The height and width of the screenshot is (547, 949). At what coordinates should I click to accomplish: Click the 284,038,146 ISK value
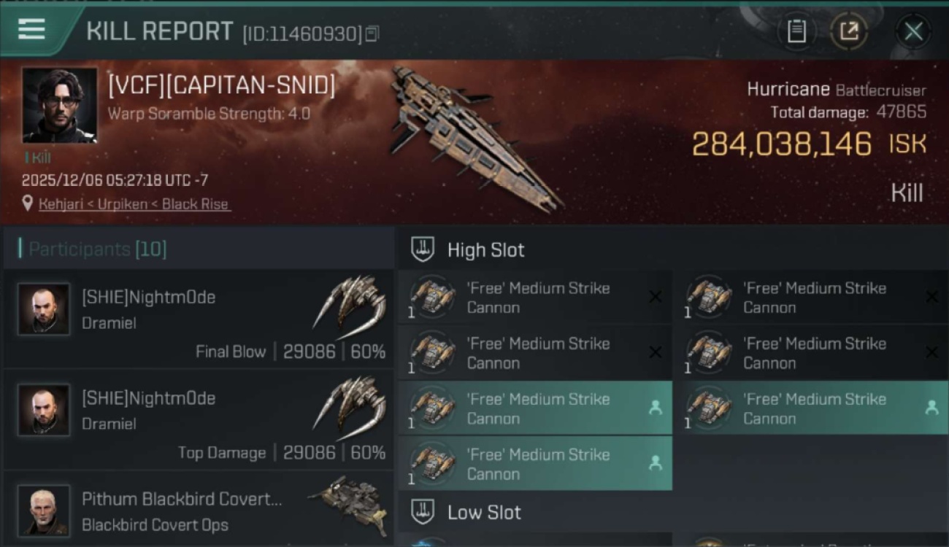click(x=781, y=144)
